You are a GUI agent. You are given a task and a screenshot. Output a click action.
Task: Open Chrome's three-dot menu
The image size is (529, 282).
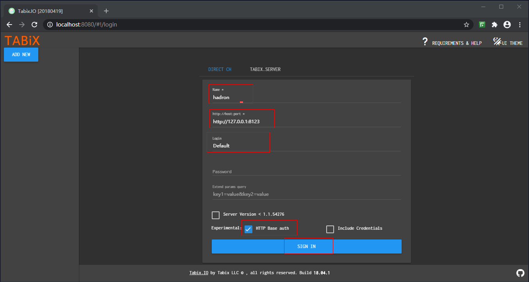520,24
